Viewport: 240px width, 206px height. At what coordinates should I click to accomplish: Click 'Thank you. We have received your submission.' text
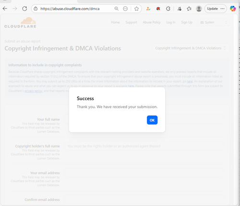pyautogui.click(x=117, y=107)
